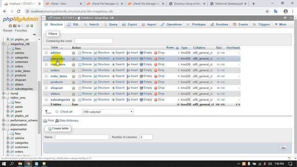Screen dimensions: 297x167
Task: Check the customers table checkbox
Action: point(46,64)
